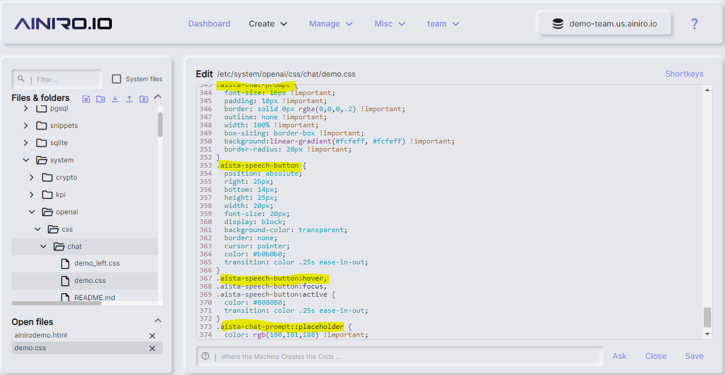
Task: Click line 361 background-color: transparent
Action: click(286, 230)
